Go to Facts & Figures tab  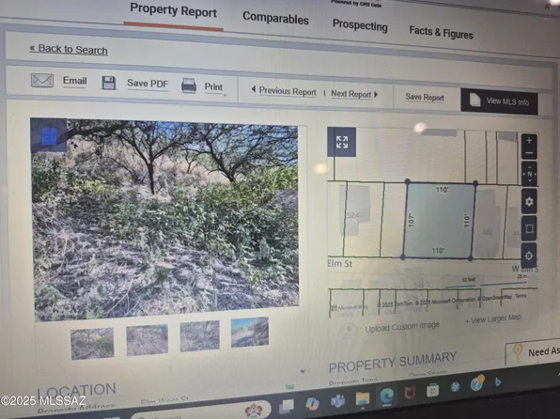point(441,33)
